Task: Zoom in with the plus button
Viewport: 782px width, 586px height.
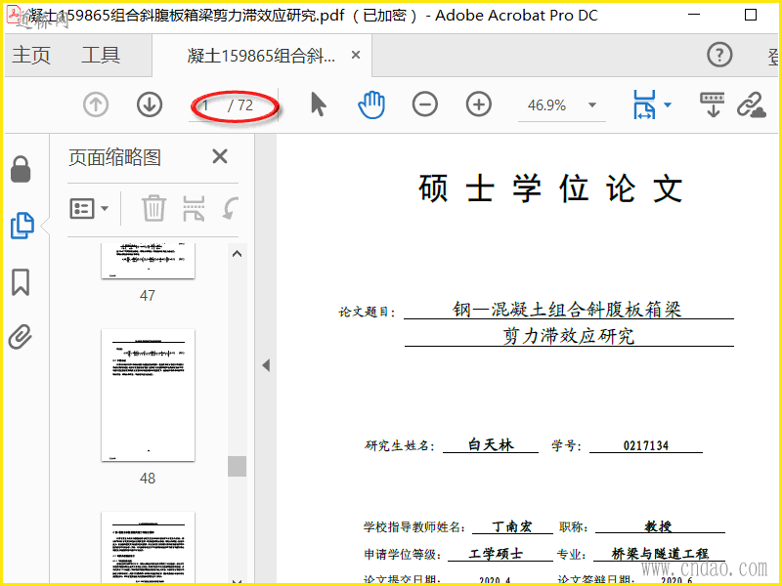Action: point(479,105)
